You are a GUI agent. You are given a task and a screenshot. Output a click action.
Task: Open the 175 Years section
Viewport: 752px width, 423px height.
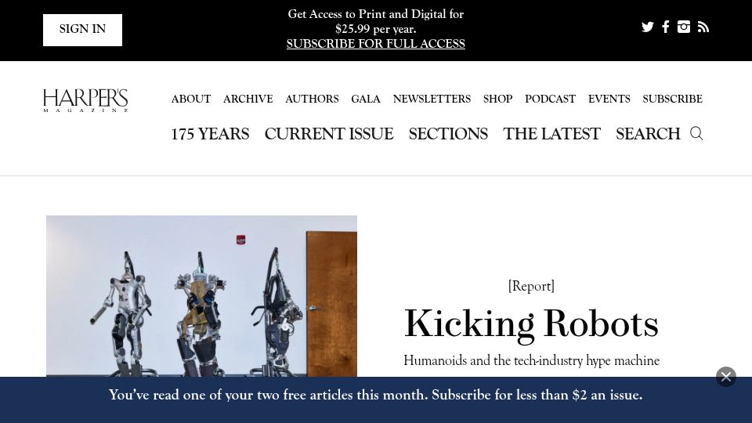pyautogui.click(x=210, y=134)
